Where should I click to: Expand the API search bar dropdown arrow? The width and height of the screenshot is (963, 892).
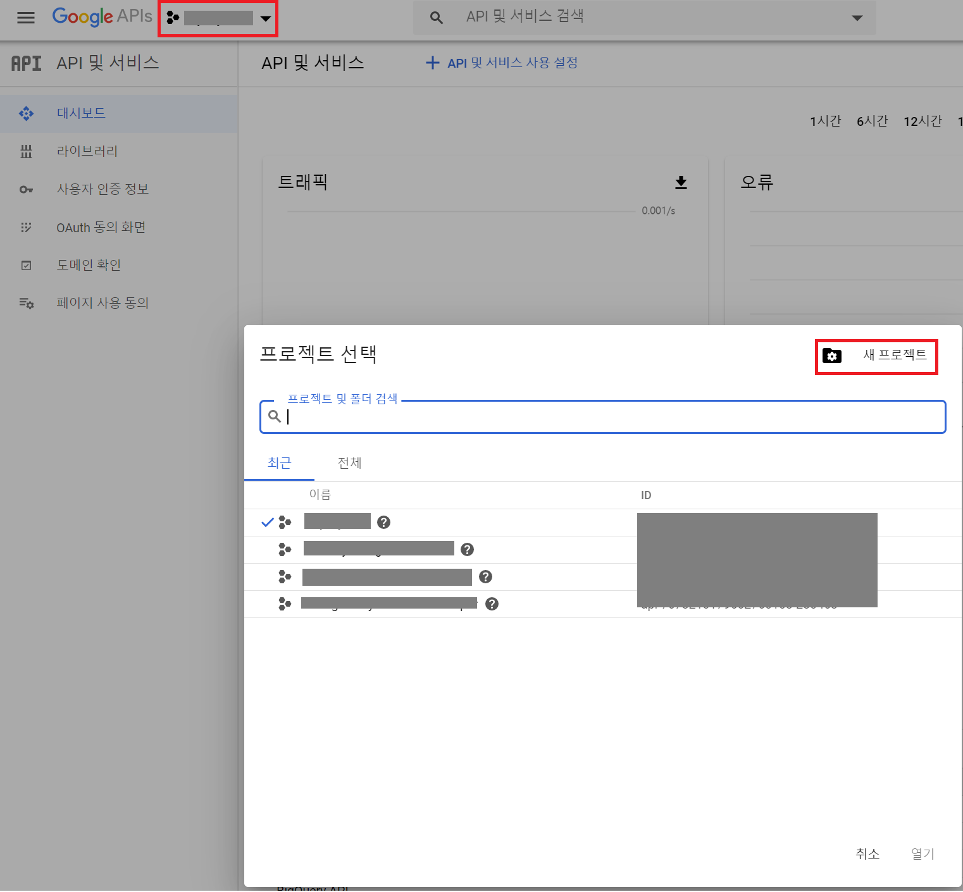click(857, 18)
